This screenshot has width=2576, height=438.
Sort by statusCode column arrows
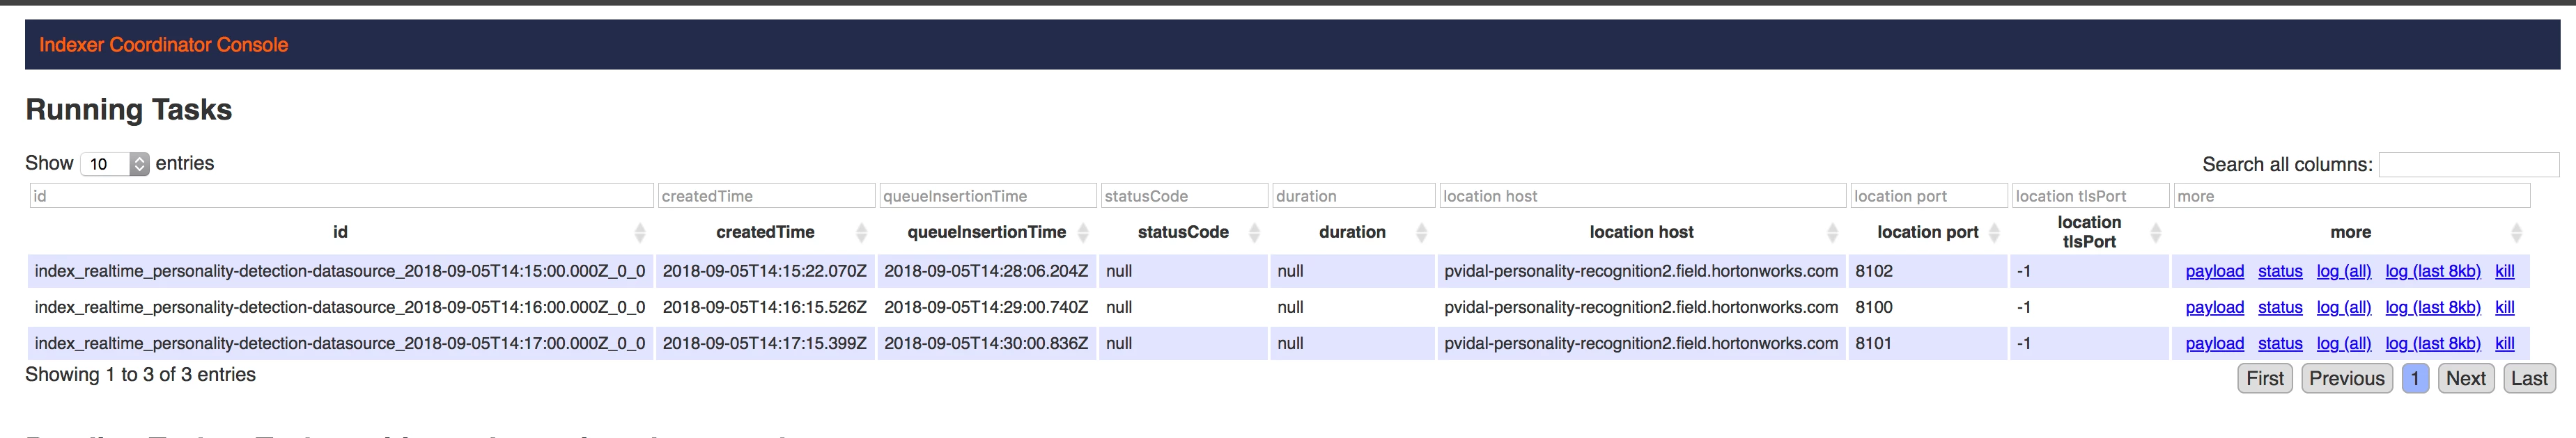tap(1254, 232)
